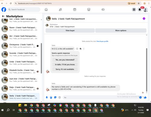Image resolution: width=151 pixels, height=117 pixels.
Task: Send quick response 'Sorry, it's not available.'
Action: coord(65,69)
